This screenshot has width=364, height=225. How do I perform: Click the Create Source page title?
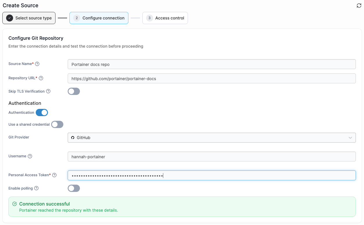20,5
